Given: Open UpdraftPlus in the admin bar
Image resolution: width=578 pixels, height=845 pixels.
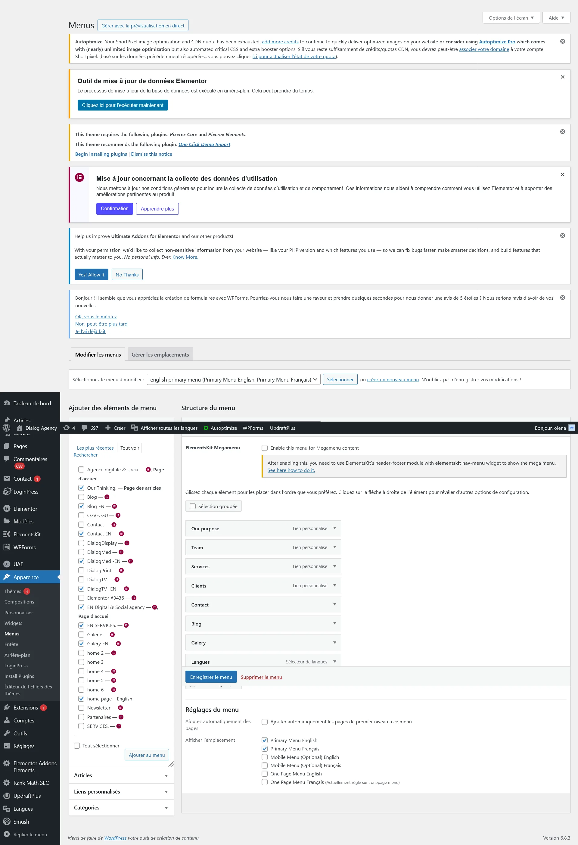Looking at the screenshot, I should (282, 428).
